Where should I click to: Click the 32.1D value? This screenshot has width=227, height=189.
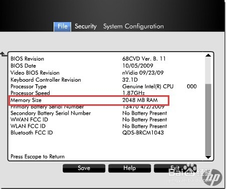tap(130, 80)
